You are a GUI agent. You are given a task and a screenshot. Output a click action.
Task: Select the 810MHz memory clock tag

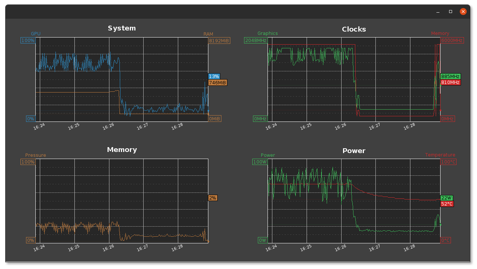click(x=450, y=82)
